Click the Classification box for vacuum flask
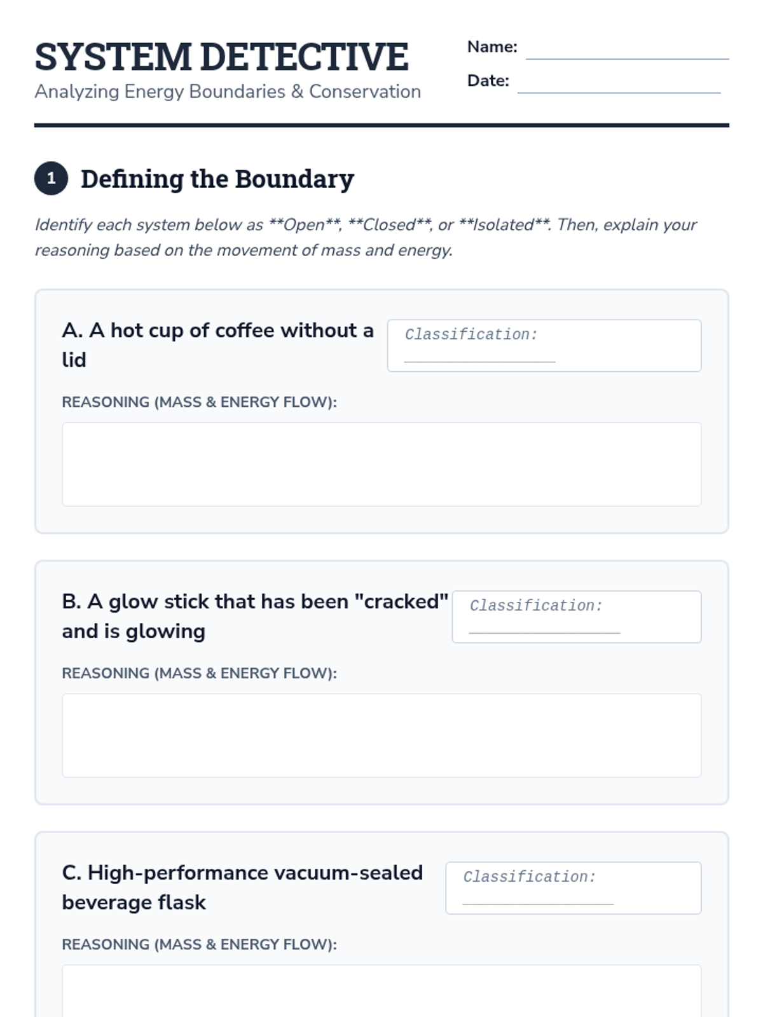 [573, 888]
